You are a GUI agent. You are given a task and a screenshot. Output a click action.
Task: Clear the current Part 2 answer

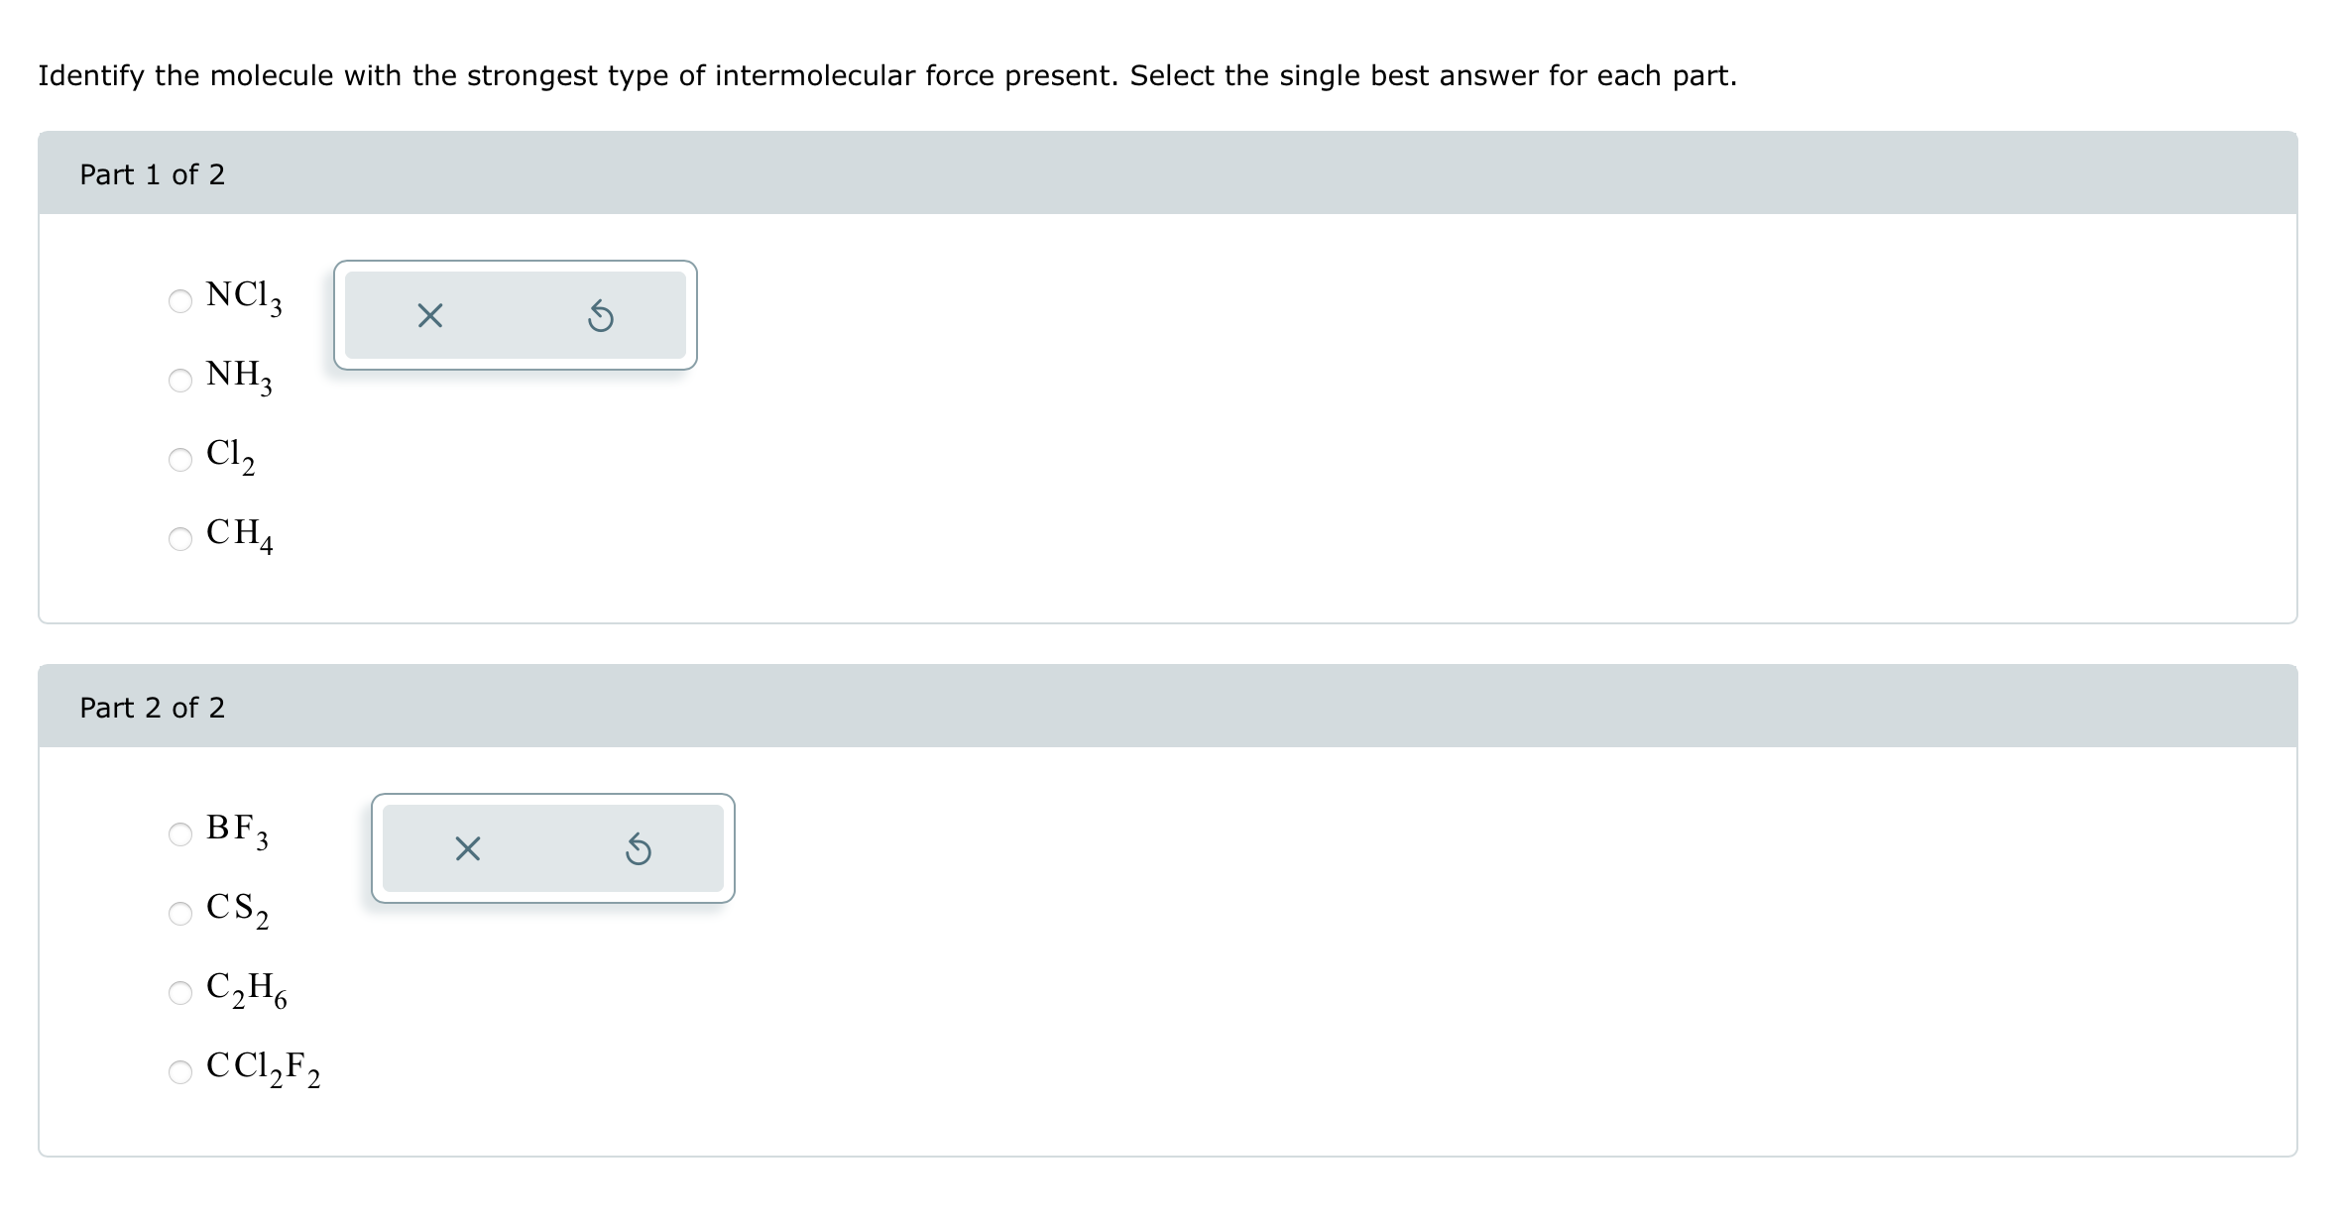click(x=465, y=849)
